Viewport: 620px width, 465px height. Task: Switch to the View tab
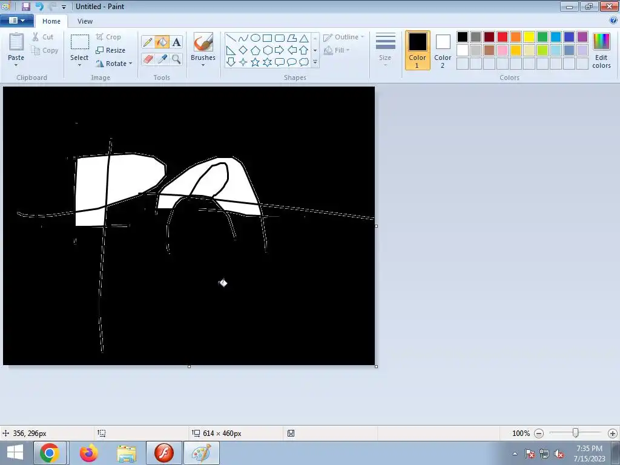click(85, 21)
